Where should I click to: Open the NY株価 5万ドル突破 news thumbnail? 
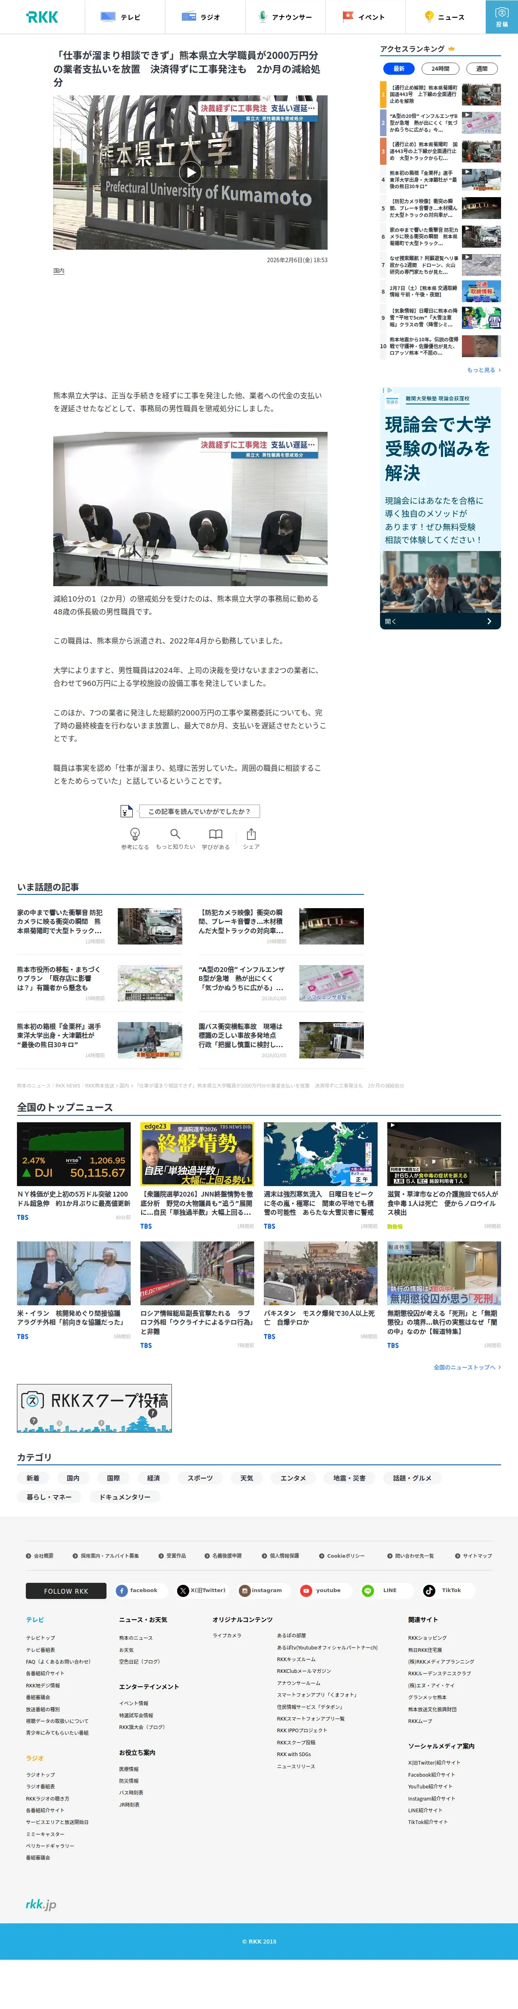[x=74, y=1154]
